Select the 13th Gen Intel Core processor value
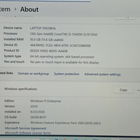The height and width of the screenshot is (140, 140). pos(64,34)
